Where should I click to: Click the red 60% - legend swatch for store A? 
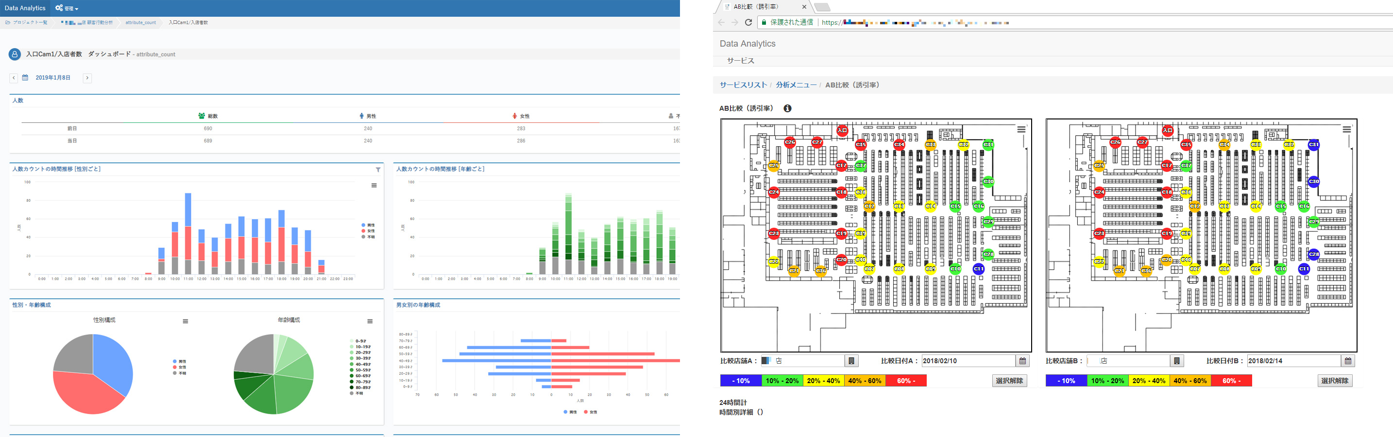tap(906, 381)
